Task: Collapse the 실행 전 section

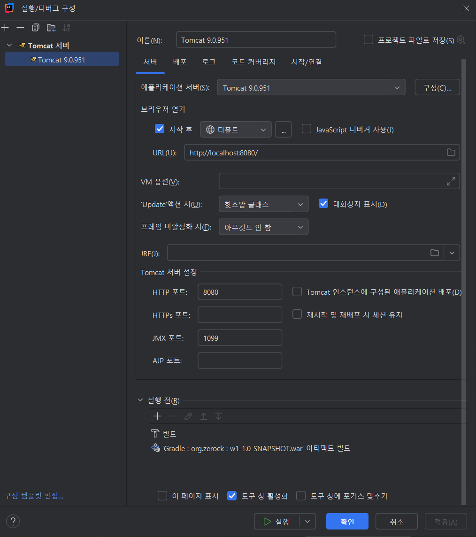Action: pos(140,400)
